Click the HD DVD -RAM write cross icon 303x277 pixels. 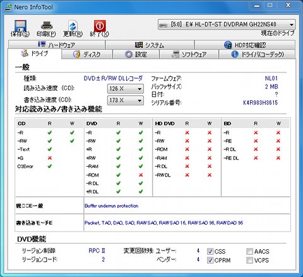[x=210, y=158]
